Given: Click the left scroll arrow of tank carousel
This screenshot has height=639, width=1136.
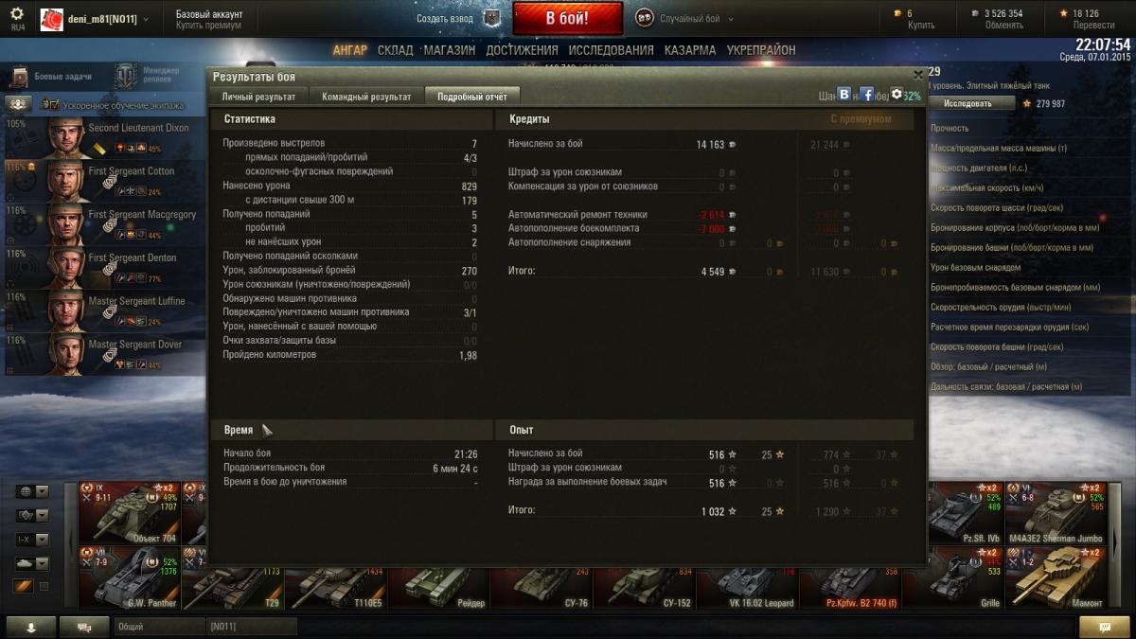Looking at the screenshot, I should pos(70,545).
